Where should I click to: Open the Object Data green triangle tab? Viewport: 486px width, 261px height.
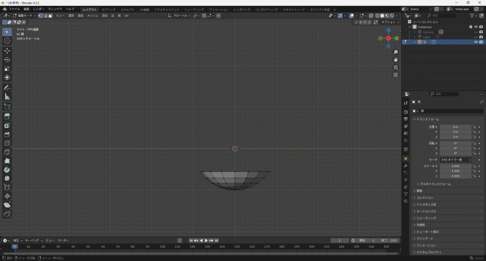point(406,194)
